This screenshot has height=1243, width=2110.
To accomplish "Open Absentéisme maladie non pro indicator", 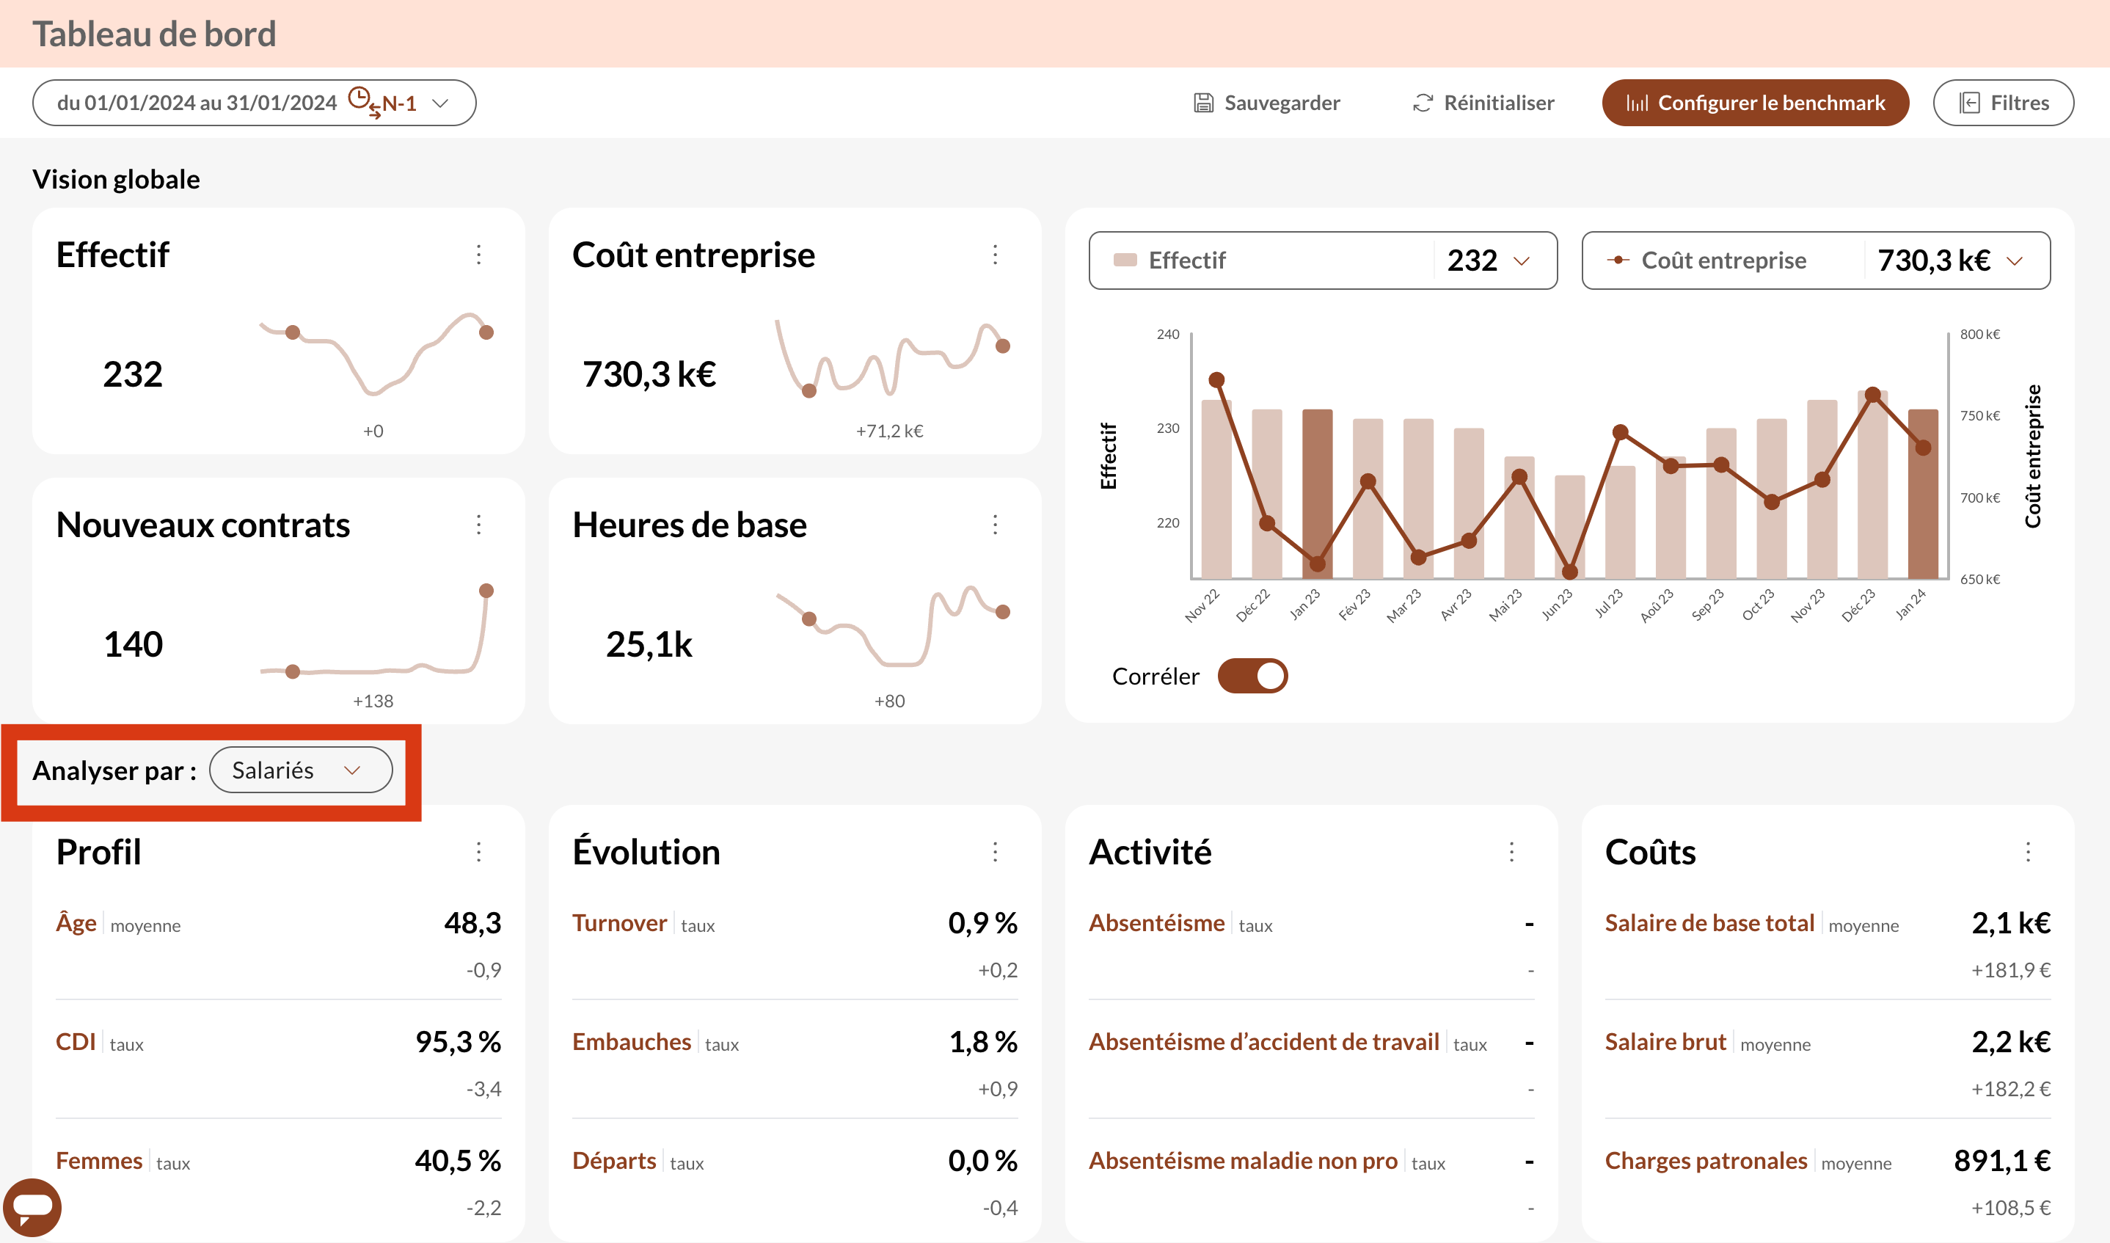I will 1243,1161.
